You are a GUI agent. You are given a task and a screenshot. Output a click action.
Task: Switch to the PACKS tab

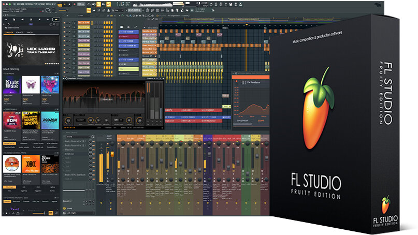tap(30, 33)
